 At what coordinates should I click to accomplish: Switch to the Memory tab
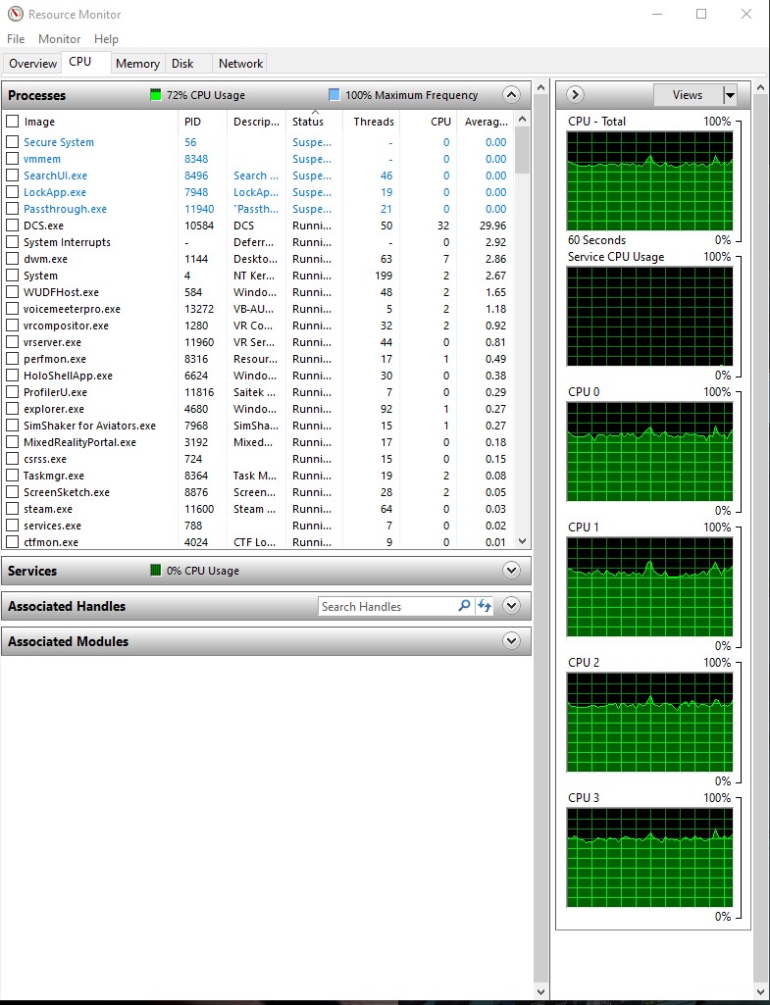point(137,64)
